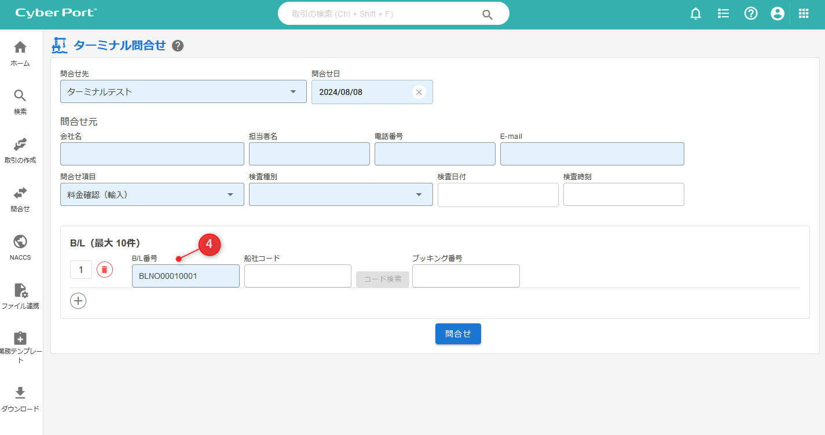Select NACCS in the sidebar

point(20,247)
